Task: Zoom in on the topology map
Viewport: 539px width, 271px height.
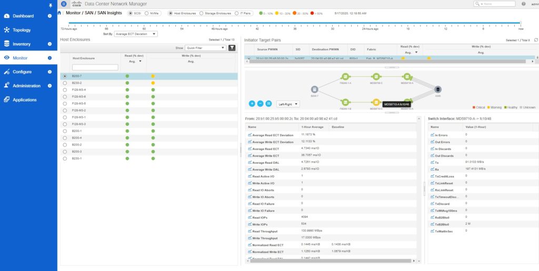Action: 252,103
